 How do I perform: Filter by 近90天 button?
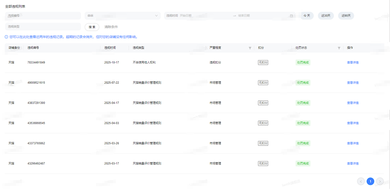pos(346,16)
